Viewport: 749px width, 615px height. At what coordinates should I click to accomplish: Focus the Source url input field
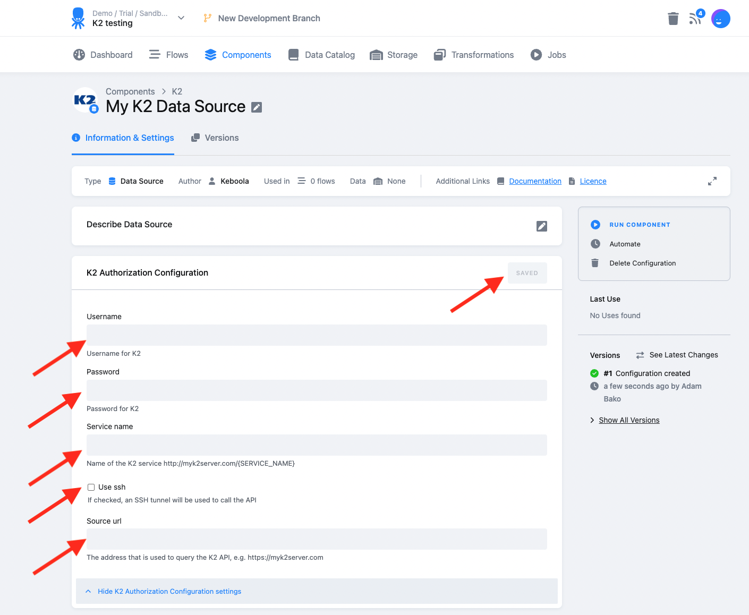click(x=317, y=539)
